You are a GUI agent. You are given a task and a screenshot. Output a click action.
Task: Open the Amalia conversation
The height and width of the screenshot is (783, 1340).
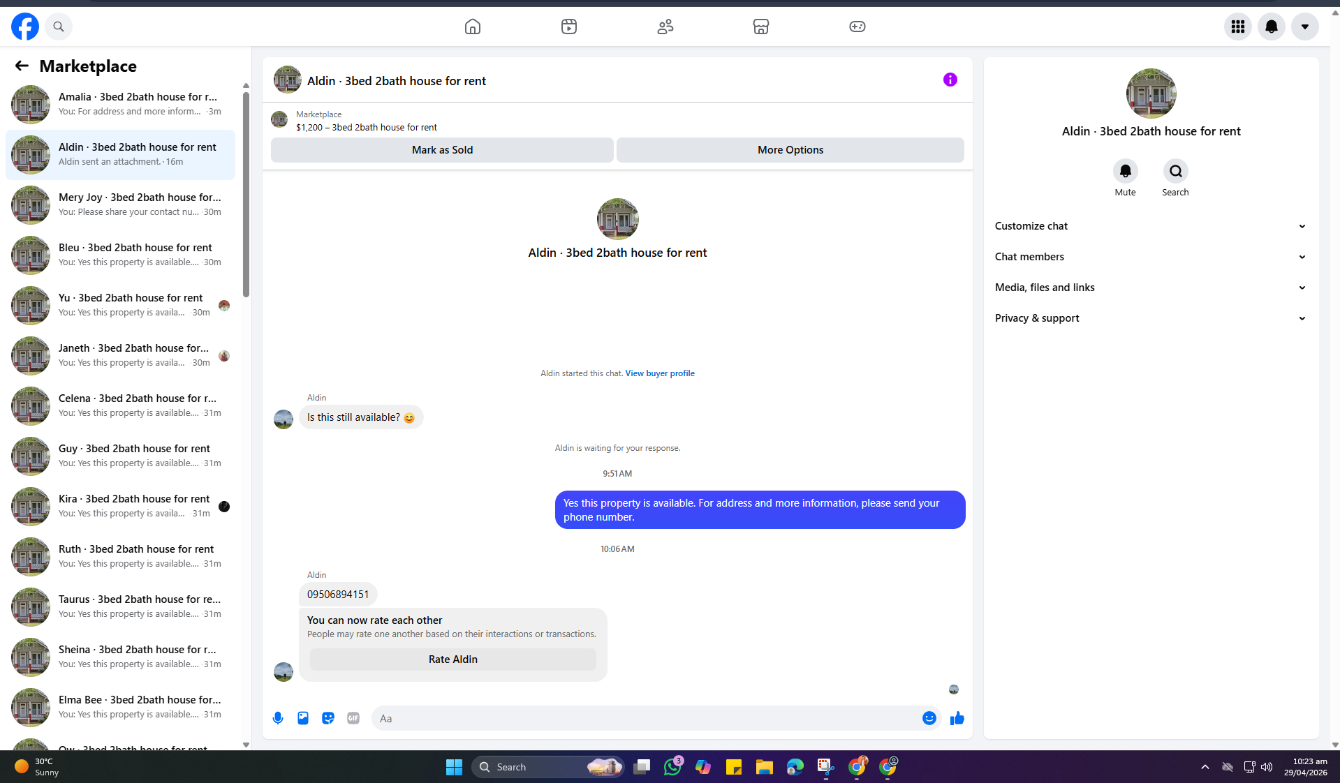pyautogui.click(x=120, y=104)
